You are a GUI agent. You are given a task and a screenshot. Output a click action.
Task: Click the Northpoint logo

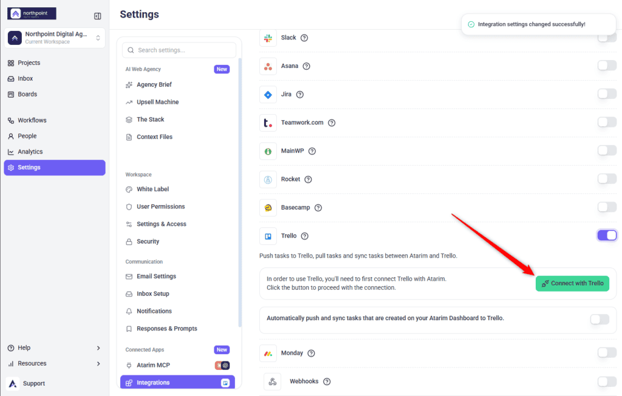[x=32, y=13]
